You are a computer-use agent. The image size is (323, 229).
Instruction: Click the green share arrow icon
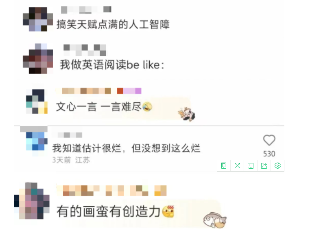point(264,166)
